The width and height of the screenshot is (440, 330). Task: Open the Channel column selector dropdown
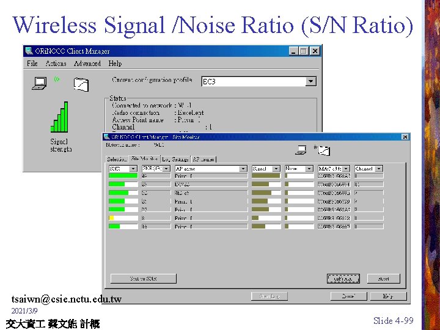click(x=379, y=169)
